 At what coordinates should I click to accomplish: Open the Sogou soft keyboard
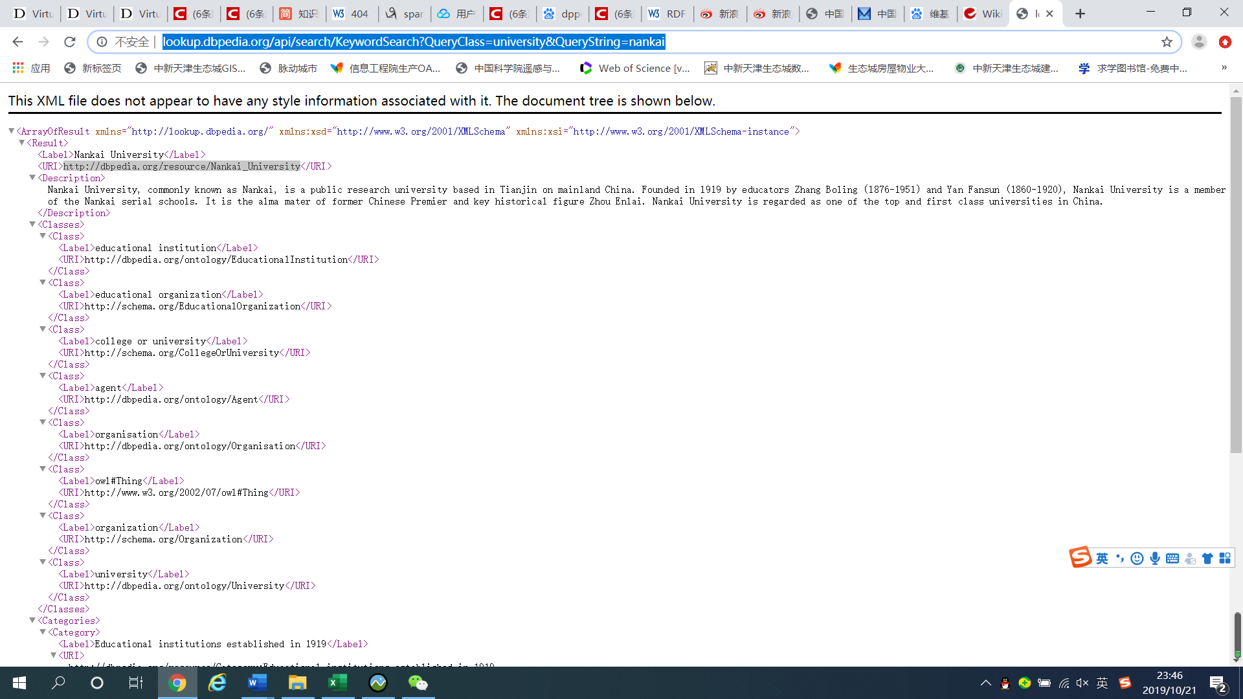point(1173,558)
